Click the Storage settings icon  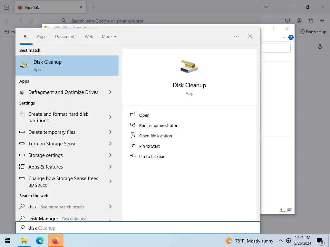[22, 155]
